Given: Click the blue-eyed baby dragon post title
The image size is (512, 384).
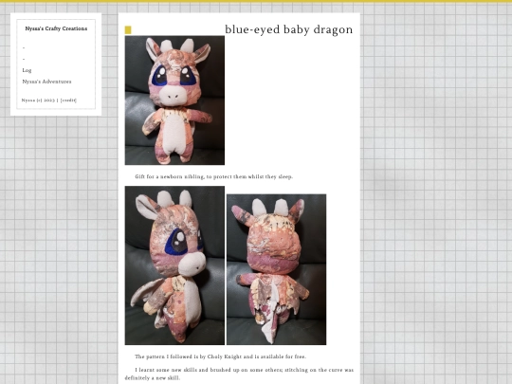Looking at the screenshot, I should [x=288, y=29].
